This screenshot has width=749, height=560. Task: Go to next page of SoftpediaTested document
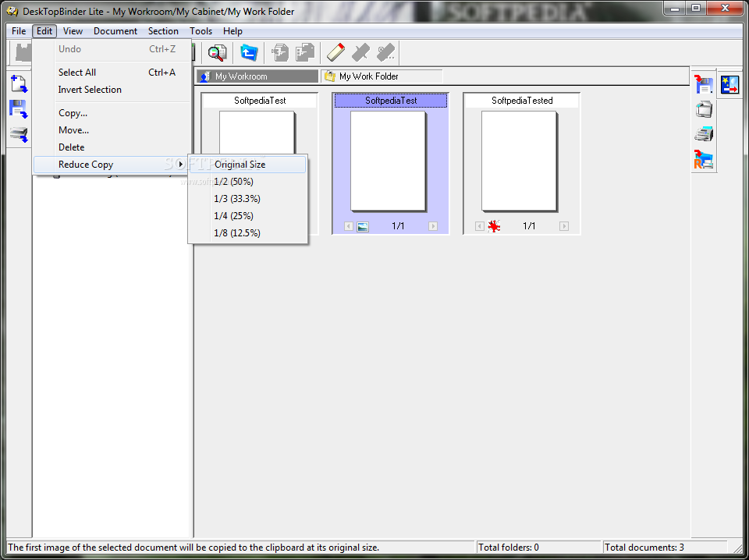pyautogui.click(x=564, y=226)
